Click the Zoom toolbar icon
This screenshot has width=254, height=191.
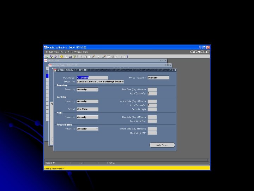(108, 57)
